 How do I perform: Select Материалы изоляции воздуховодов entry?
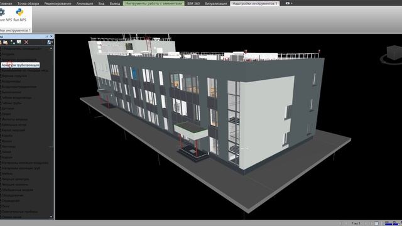pyautogui.click(x=25, y=163)
